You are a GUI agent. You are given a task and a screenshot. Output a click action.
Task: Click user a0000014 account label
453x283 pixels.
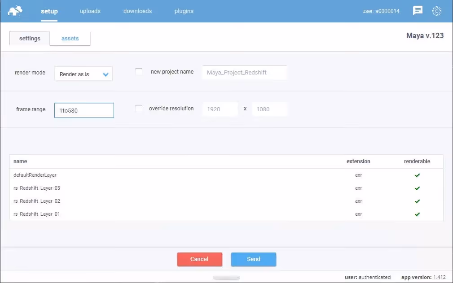pos(381,11)
